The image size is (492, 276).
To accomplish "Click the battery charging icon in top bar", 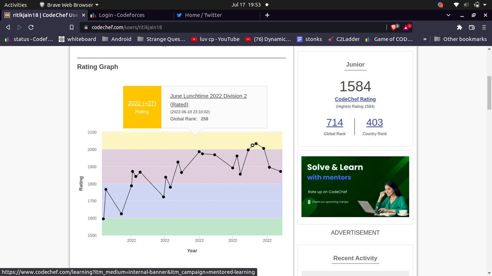I will [477, 5].
